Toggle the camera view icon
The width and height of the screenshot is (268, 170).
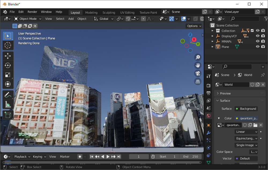[198, 73]
